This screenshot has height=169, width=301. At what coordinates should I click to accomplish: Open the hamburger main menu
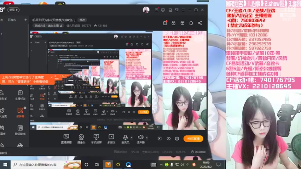tap(183, 10)
